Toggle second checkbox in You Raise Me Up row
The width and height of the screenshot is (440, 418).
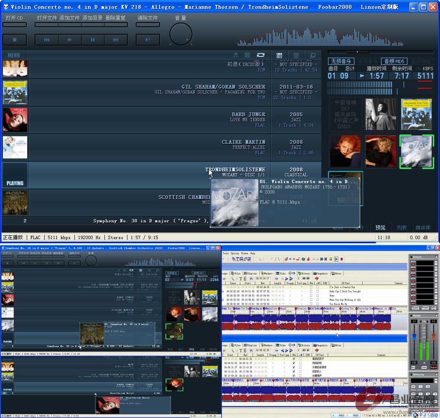pyautogui.click(x=318, y=304)
